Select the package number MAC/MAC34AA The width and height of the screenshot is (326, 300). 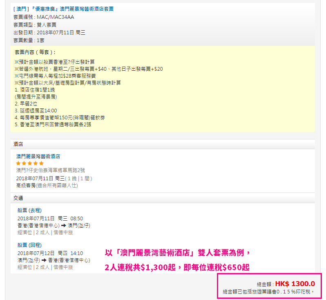tap(55, 17)
